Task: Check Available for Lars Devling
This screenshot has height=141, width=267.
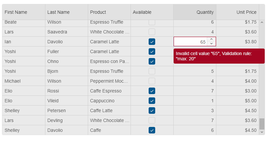Action: point(152,120)
